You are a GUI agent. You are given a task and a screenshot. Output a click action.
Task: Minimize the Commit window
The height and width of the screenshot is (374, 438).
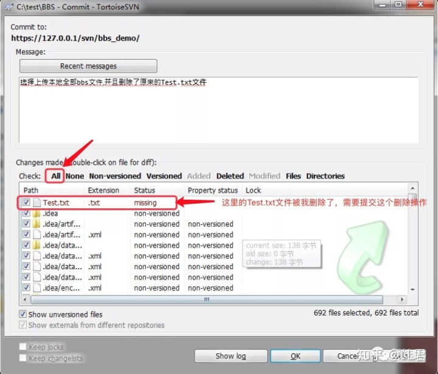click(x=383, y=5)
